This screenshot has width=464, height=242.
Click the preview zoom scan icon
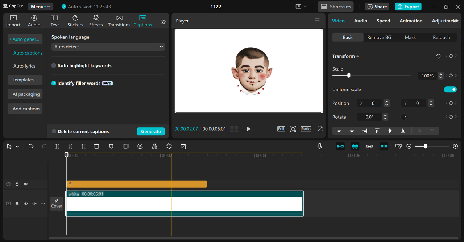click(293, 129)
